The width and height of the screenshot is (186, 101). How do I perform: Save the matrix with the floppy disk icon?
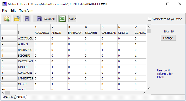click(x=27, y=19)
